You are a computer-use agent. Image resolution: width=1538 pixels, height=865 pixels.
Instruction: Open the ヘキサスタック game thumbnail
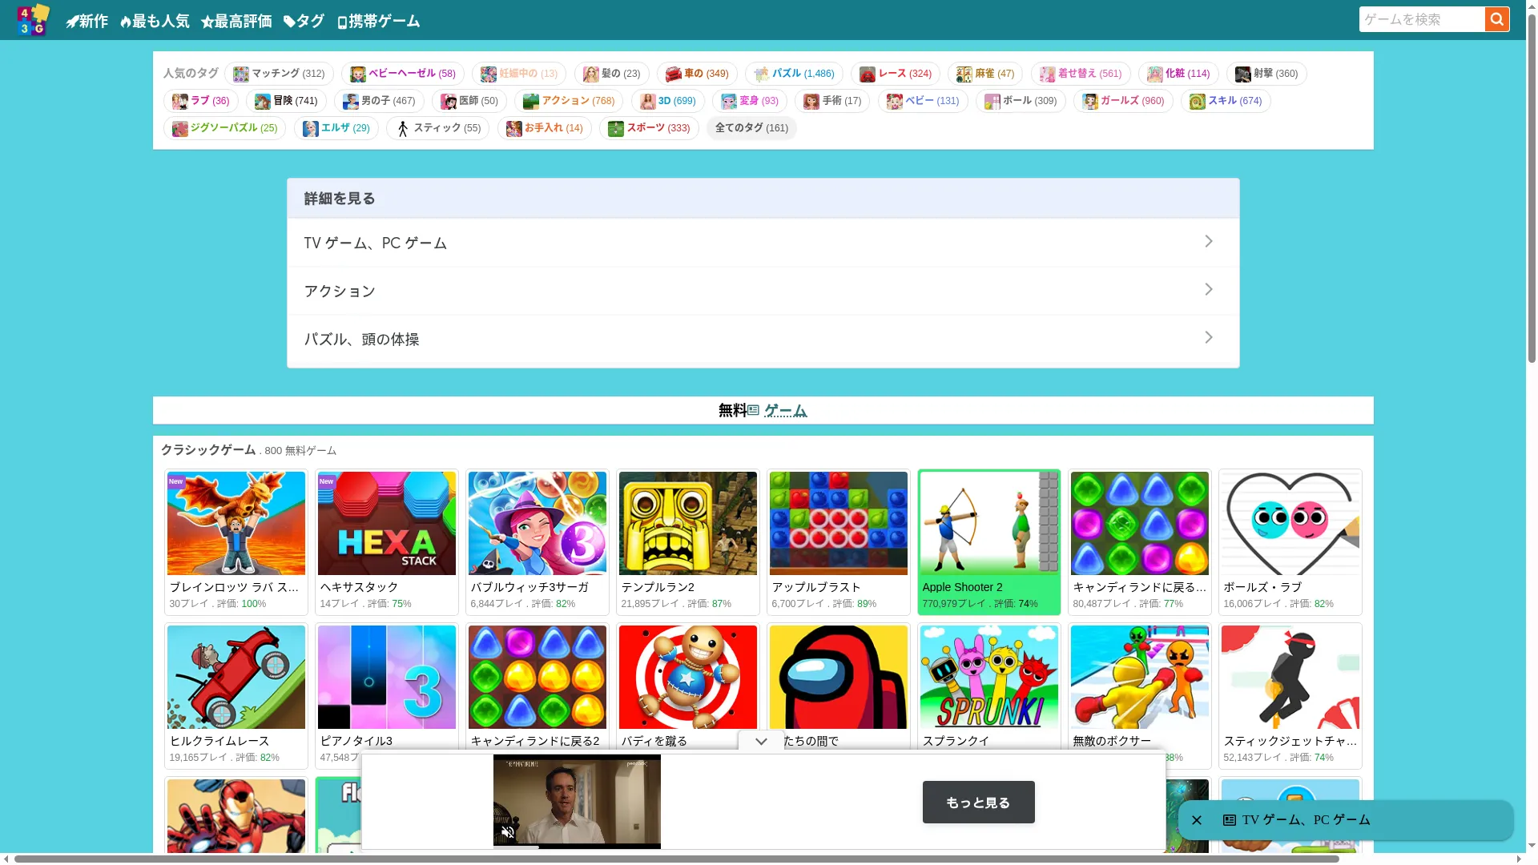point(386,523)
